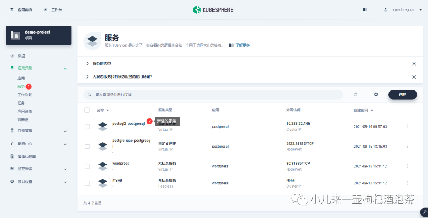Click the filter search input field

[x=213, y=94]
